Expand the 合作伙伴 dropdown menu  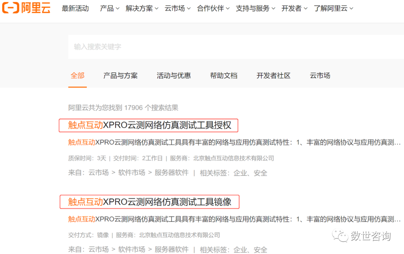(213, 9)
